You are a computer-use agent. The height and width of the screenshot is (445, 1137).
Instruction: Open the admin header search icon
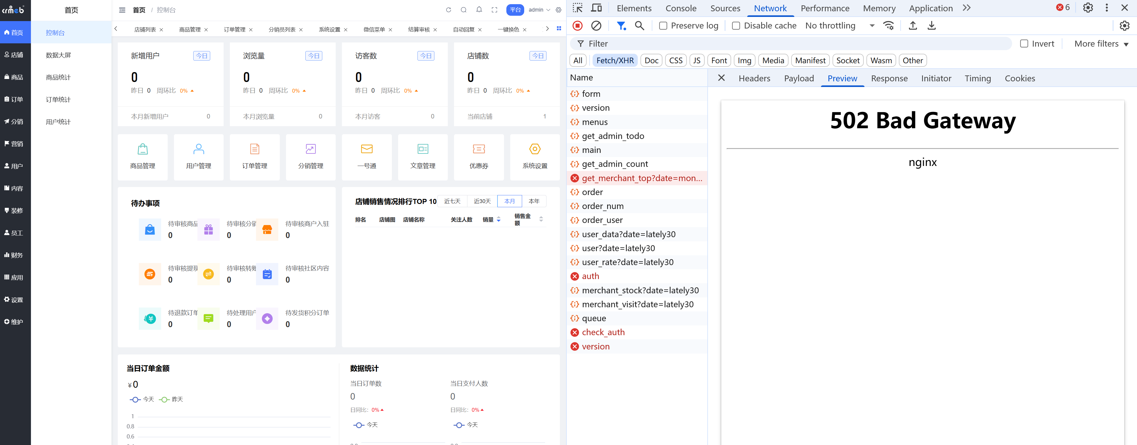click(464, 10)
